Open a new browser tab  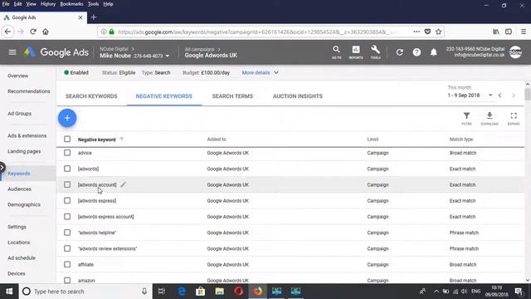pos(94,17)
